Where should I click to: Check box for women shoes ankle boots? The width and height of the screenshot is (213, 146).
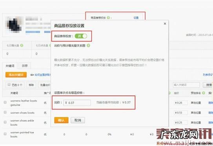[5, 122]
